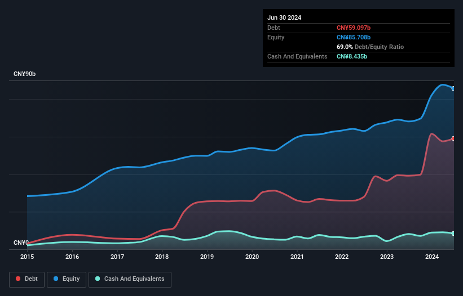Click the Debt row label in tooltip
The height and width of the screenshot is (296, 463).
(274, 28)
